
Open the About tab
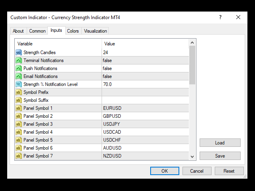point(18,31)
